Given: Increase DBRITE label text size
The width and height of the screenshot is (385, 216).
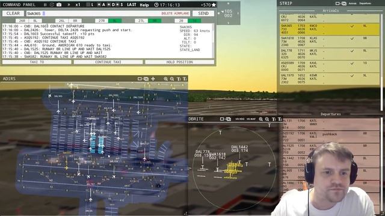Looking at the screenshot, I should pos(274,119).
